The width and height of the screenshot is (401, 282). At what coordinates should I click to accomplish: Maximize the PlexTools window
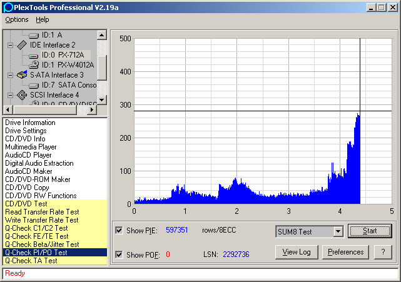tap(381, 7)
